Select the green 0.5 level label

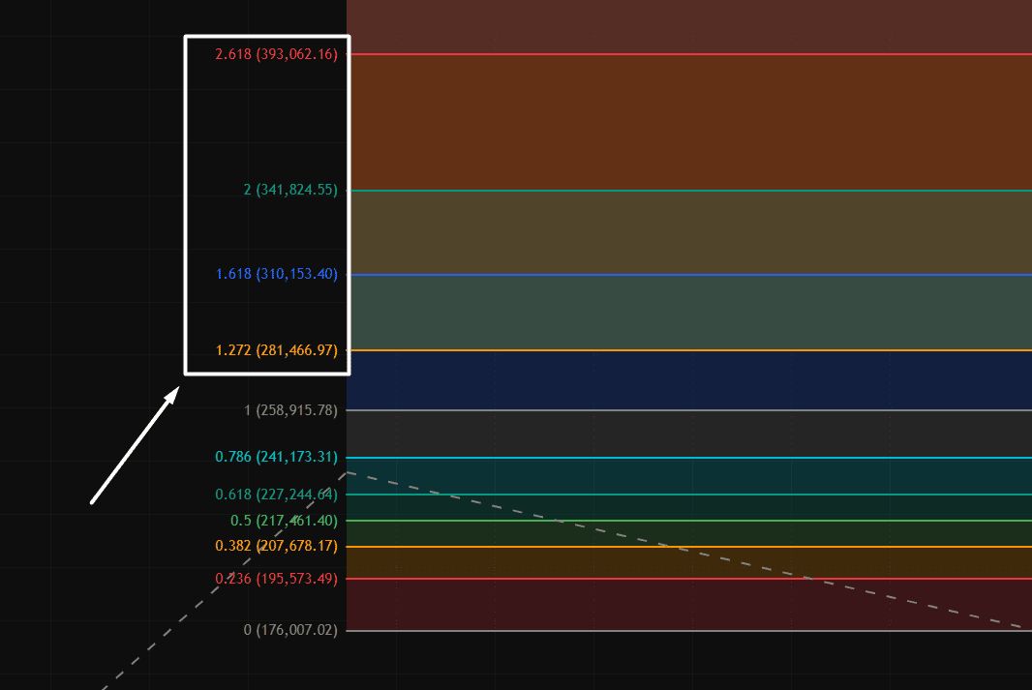coord(284,521)
